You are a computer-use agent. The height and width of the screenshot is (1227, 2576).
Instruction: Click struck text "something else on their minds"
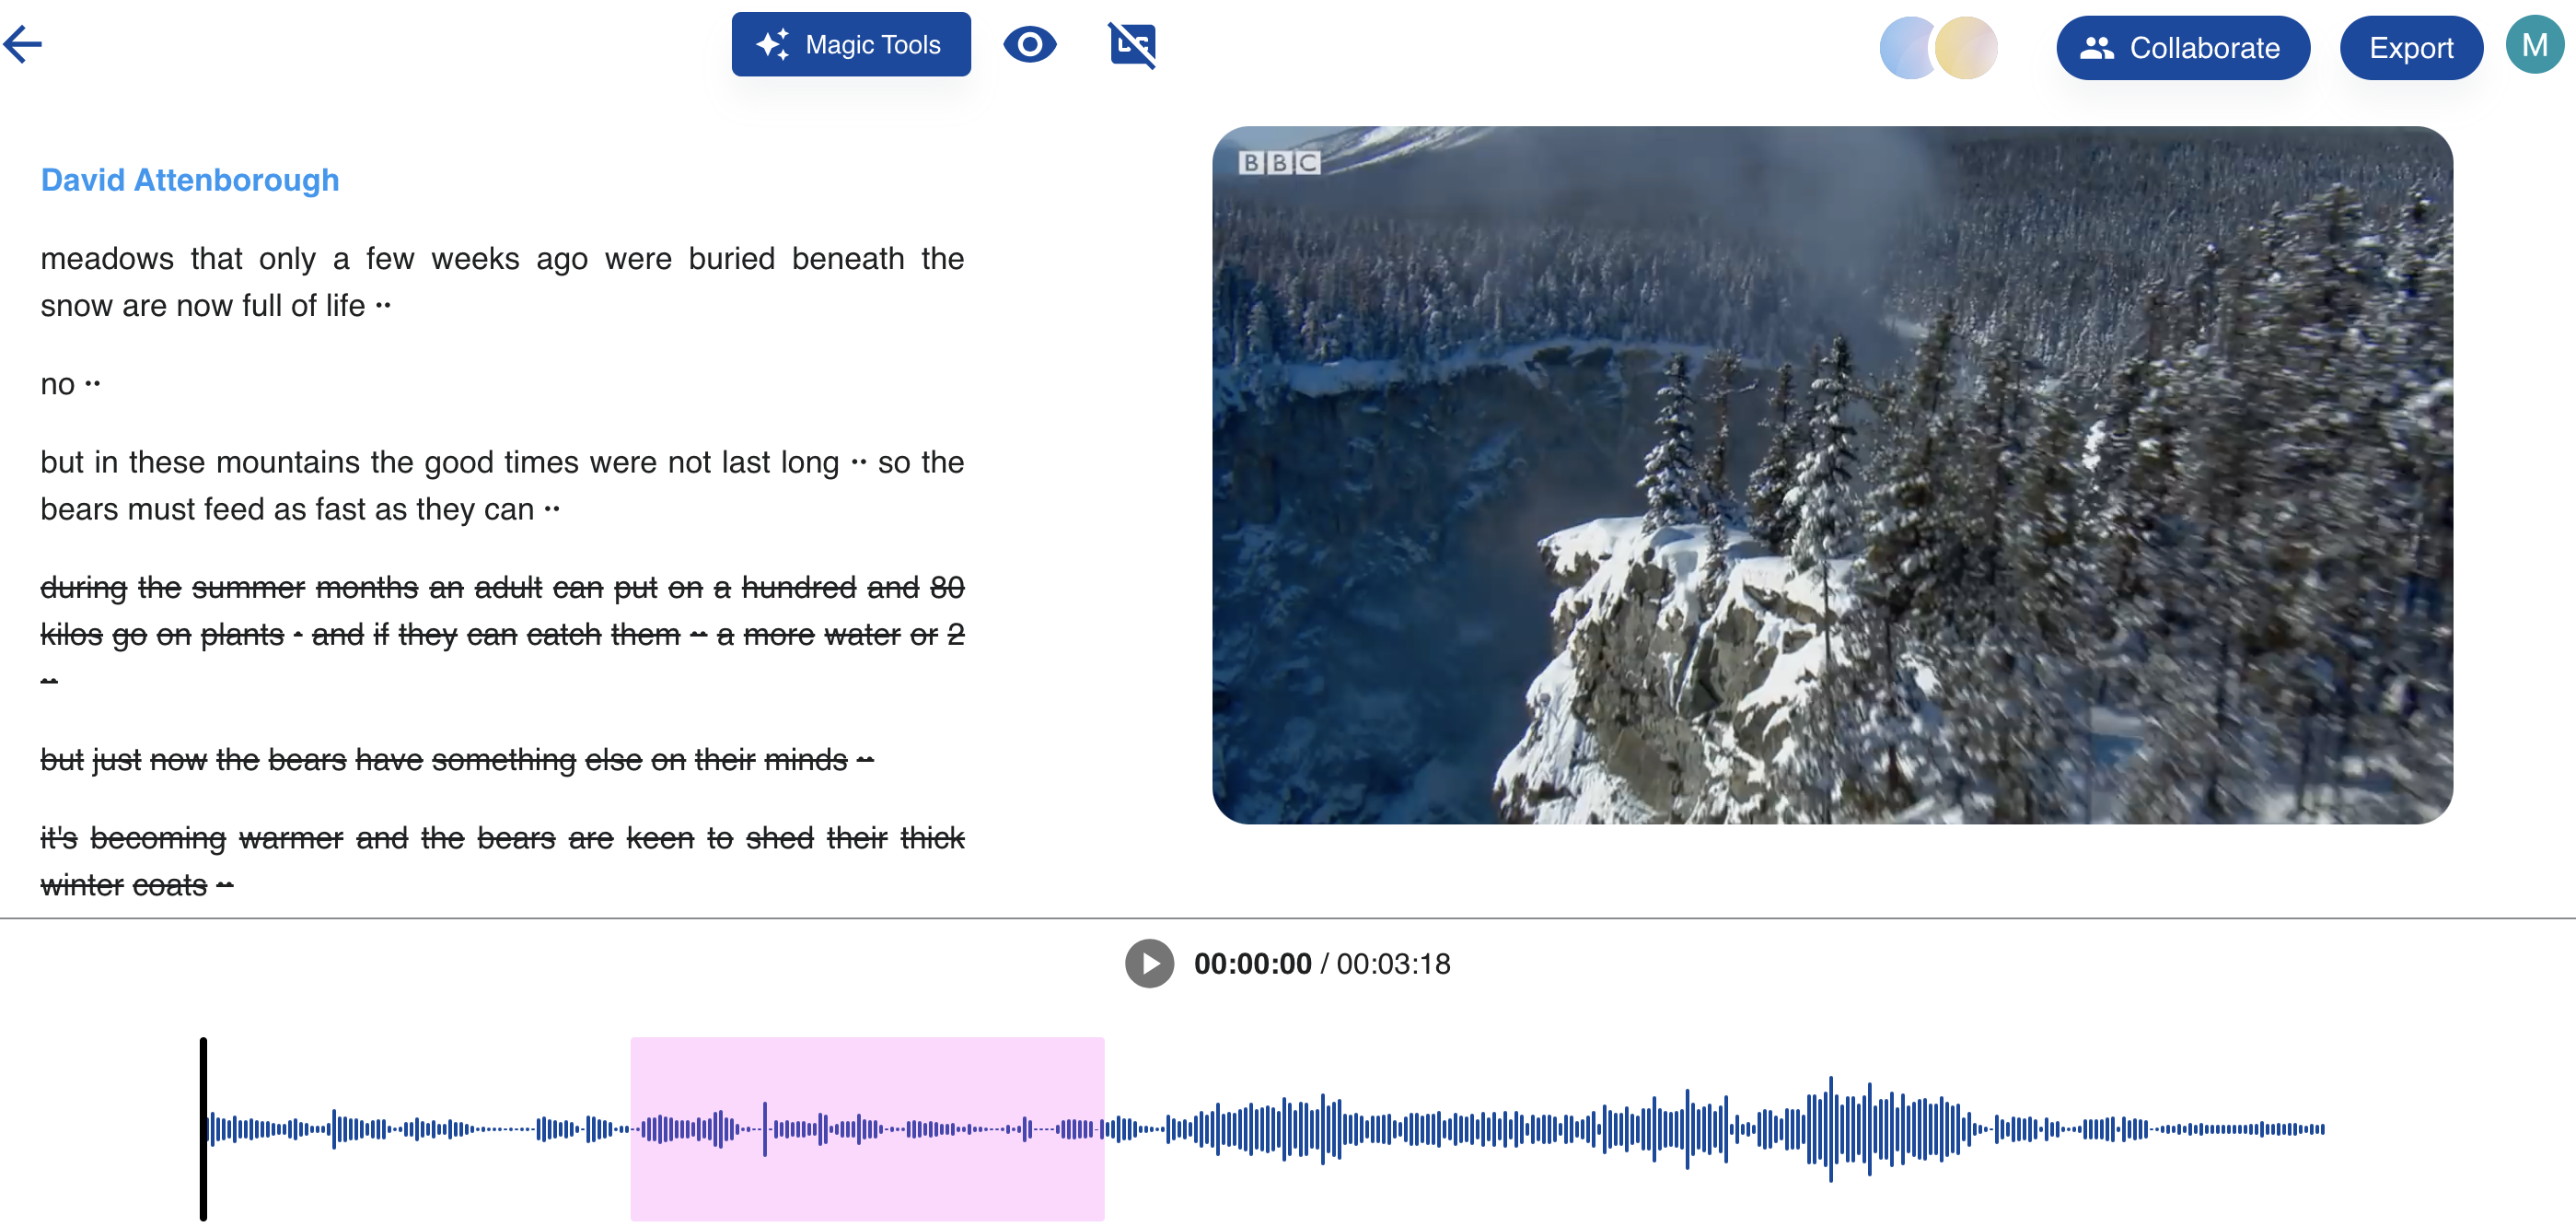(x=640, y=761)
